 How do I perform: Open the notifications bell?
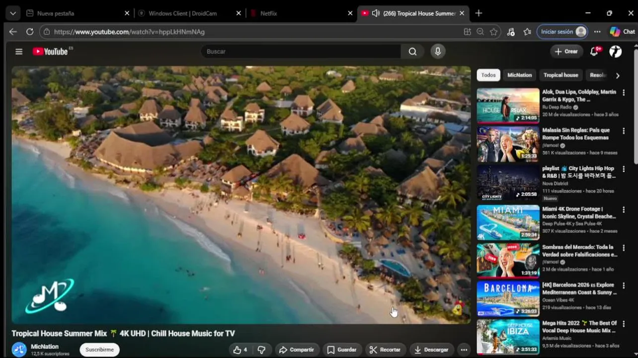pos(594,51)
